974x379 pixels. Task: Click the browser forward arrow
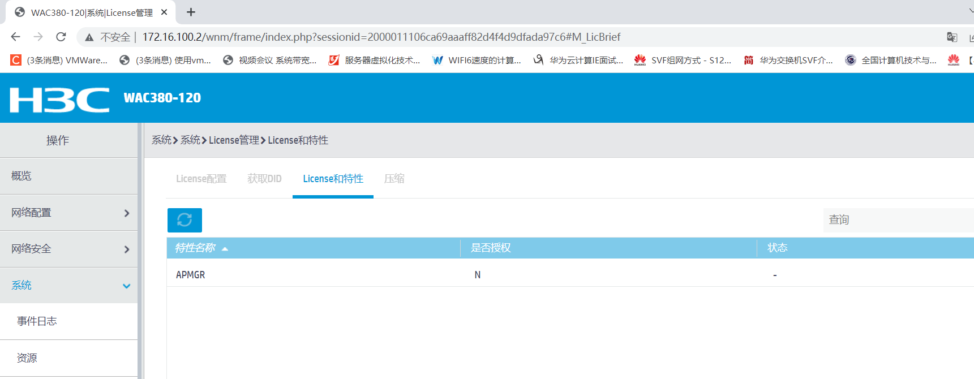[38, 37]
